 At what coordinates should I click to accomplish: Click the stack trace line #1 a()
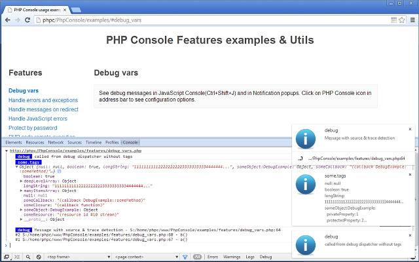click(101, 240)
